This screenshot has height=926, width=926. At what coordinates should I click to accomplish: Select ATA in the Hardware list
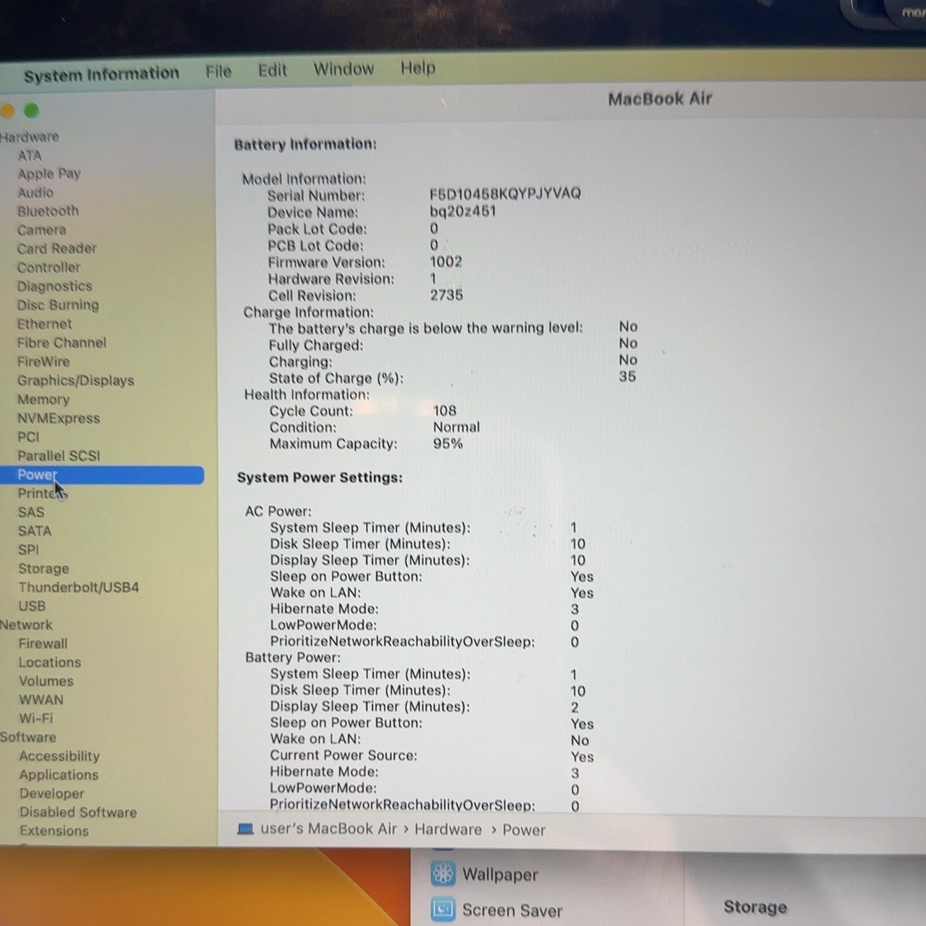[30, 156]
